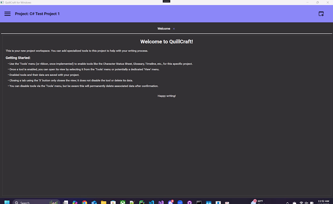Open Zoom from the taskbar
The height and width of the screenshot is (204, 333).
tap(180, 202)
